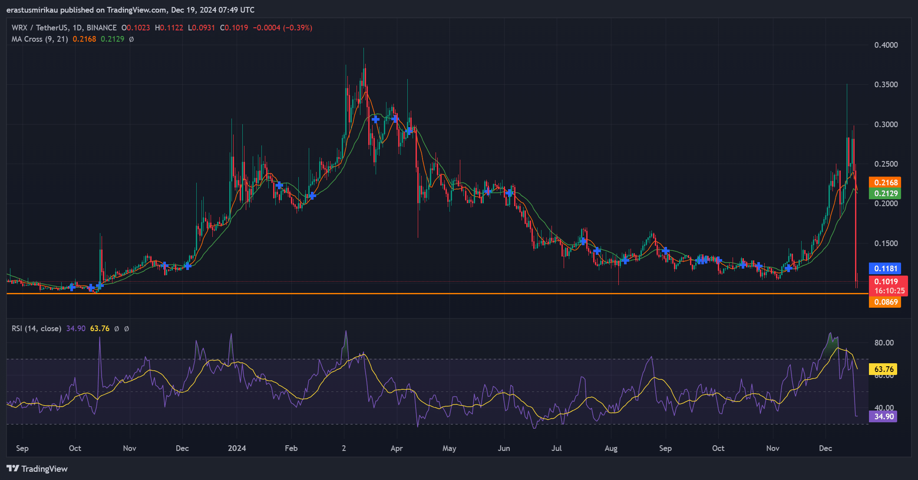Click the last ø symbol in RSI legend
Image resolution: width=918 pixels, height=480 pixels.
click(x=126, y=329)
